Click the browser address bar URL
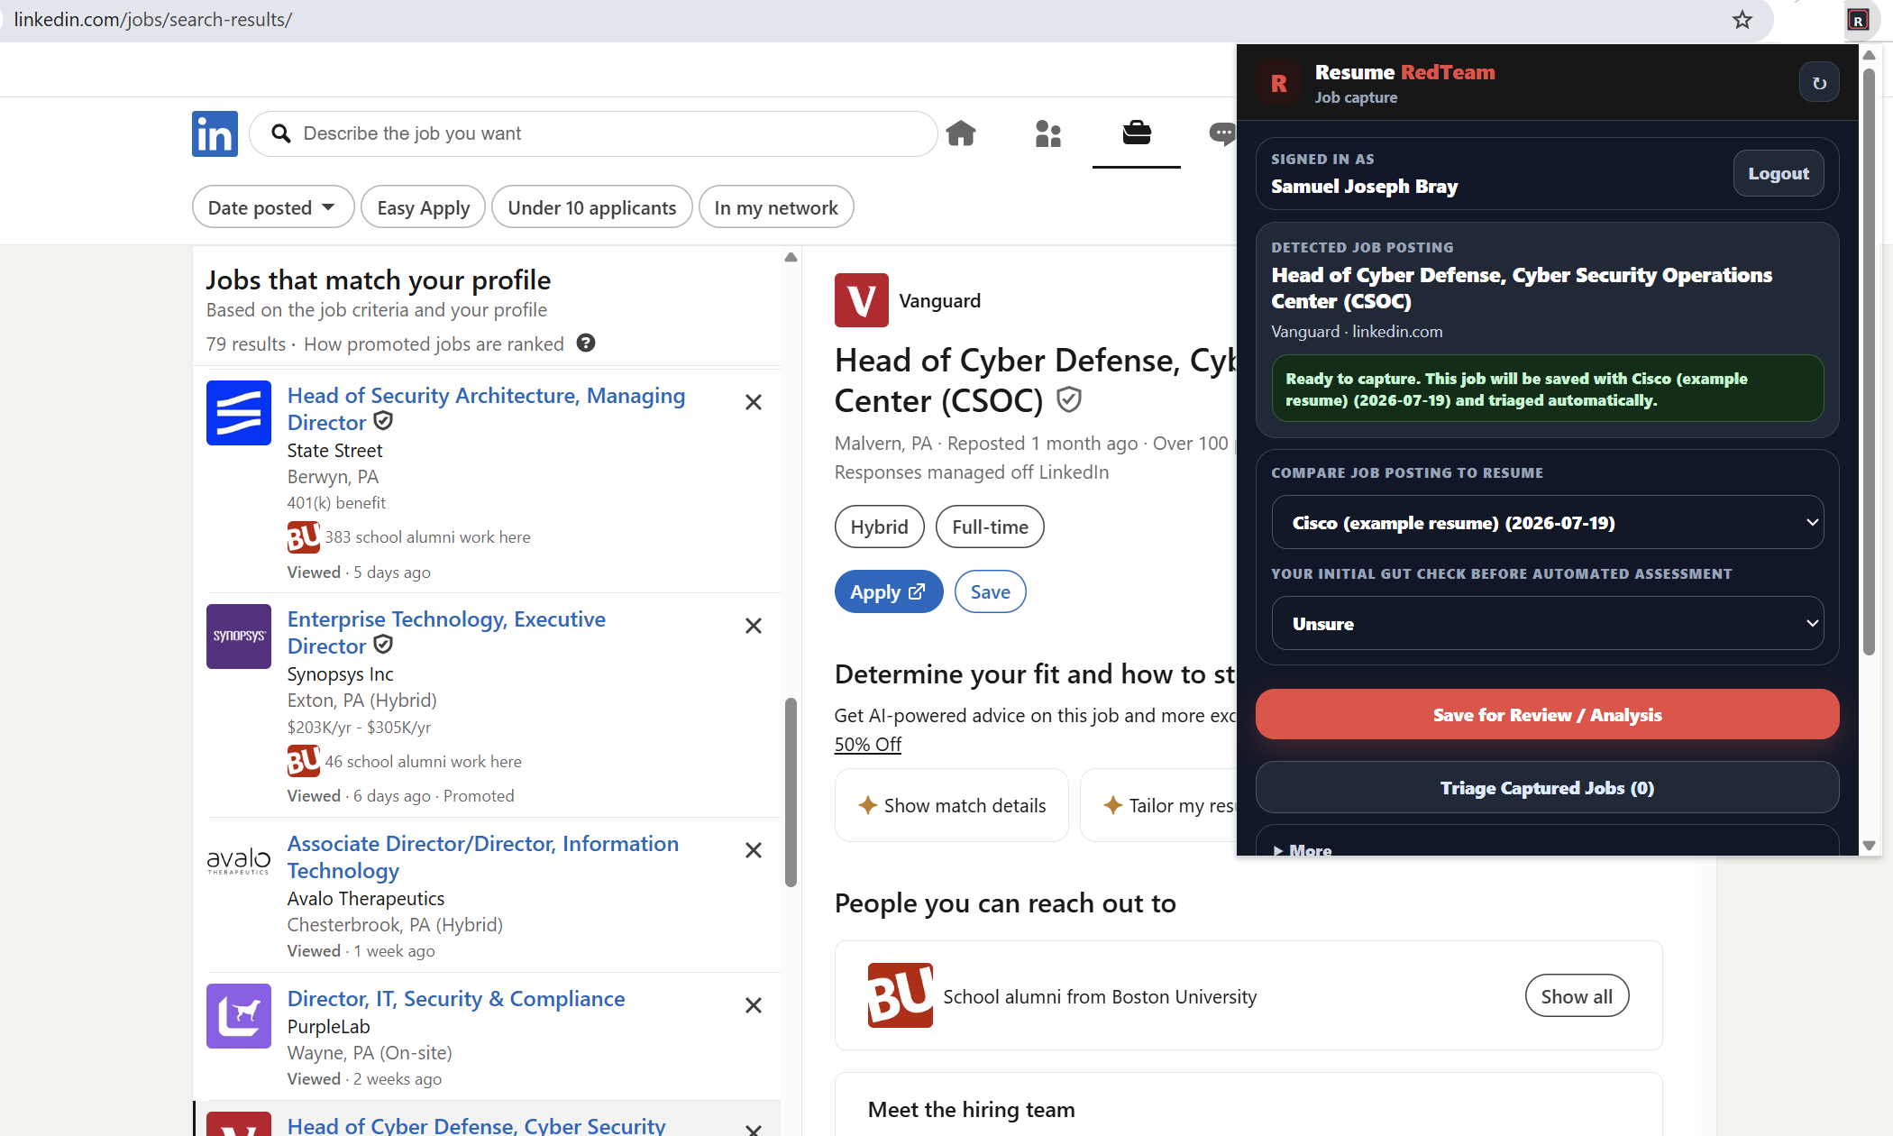The height and width of the screenshot is (1136, 1893). pos(153,20)
